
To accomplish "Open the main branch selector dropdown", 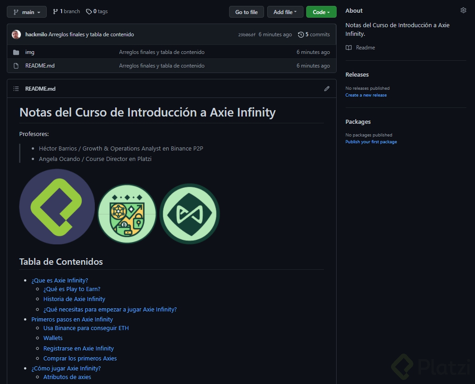I will (27, 12).
